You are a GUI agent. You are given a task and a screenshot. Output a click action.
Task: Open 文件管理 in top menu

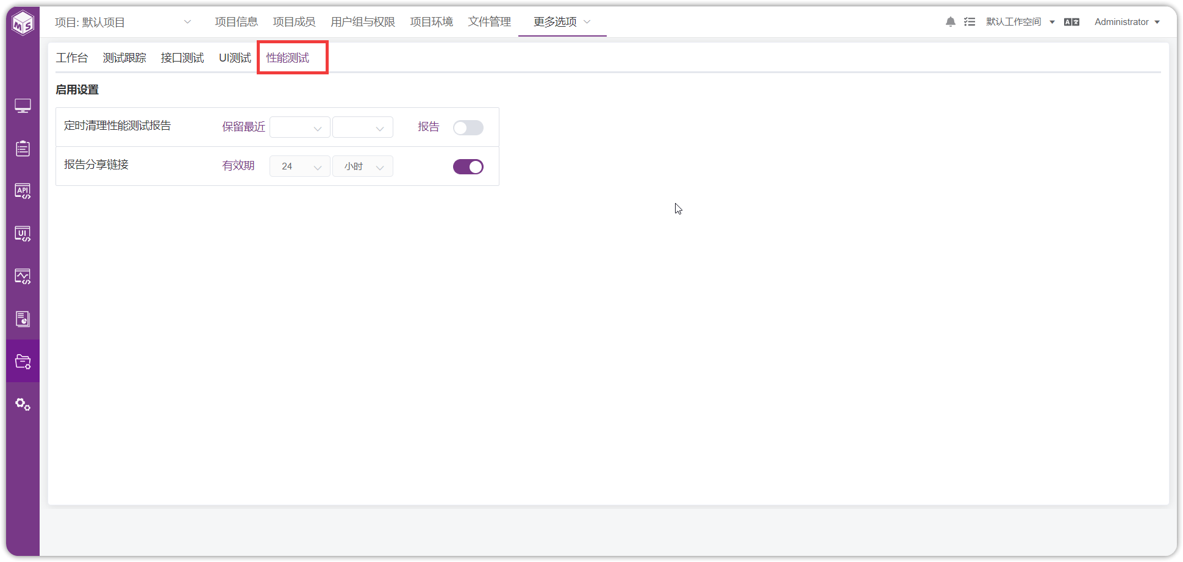pyautogui.click(x=490, y=22)
